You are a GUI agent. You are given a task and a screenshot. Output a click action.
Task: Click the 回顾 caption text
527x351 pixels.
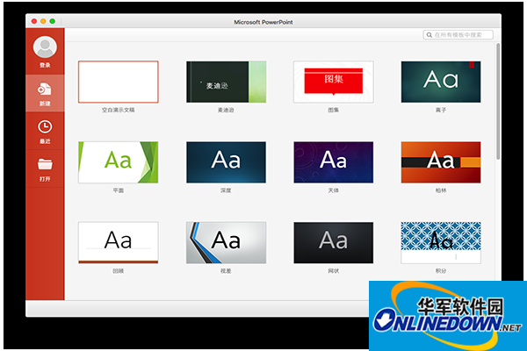[119, 271]
